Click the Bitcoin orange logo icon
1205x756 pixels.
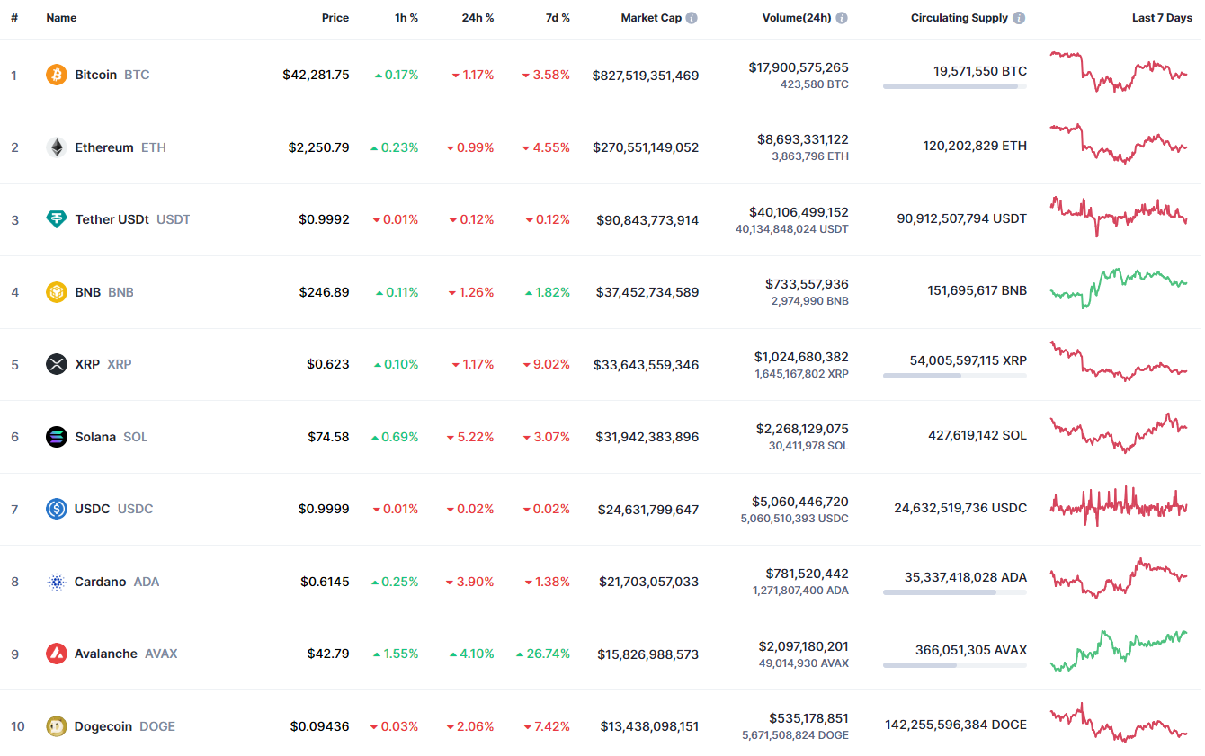[57, 75]
